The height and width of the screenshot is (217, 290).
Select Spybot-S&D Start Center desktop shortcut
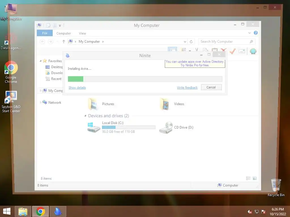(x=11, y=102)
